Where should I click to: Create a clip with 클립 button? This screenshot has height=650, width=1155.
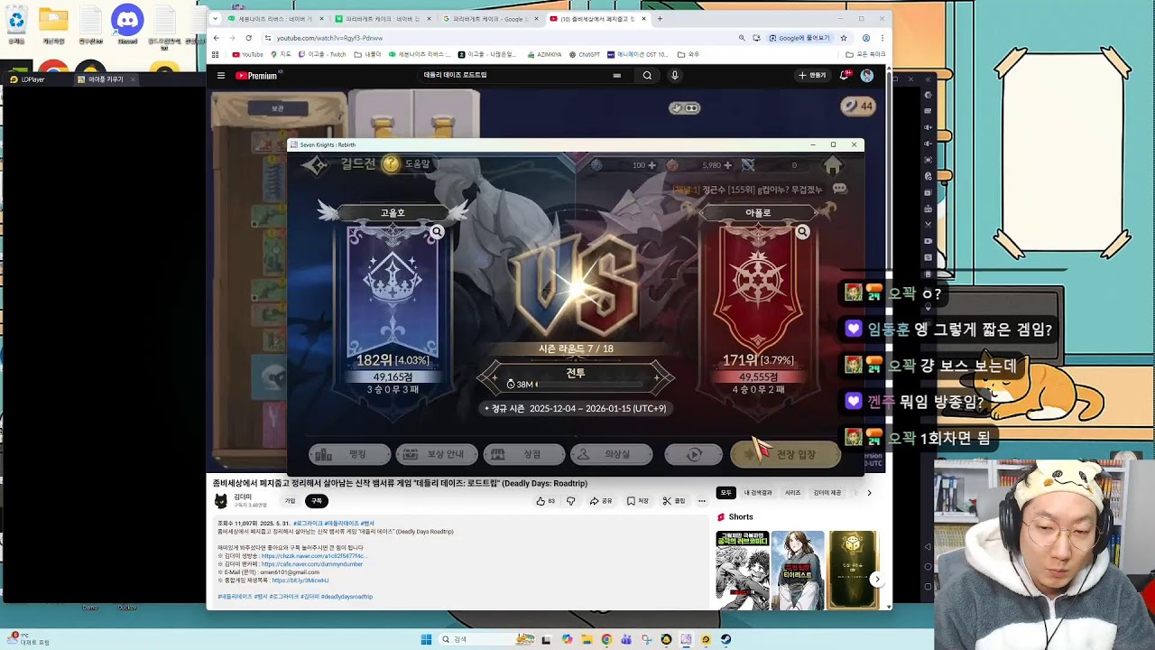(x=674, y=501)
